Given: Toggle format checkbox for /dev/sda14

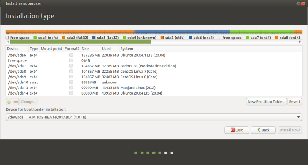Looking at the screenshot, I should 71,93.
